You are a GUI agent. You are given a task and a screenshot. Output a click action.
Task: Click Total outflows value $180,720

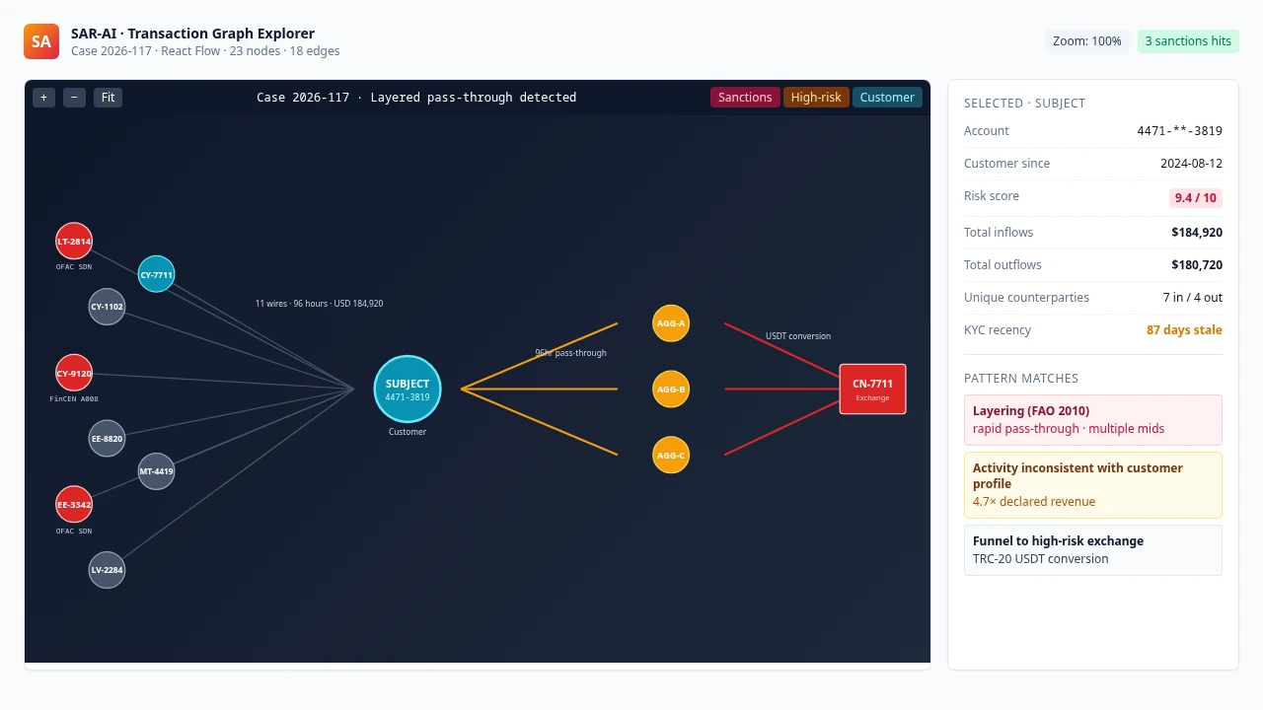(1197, 265)
